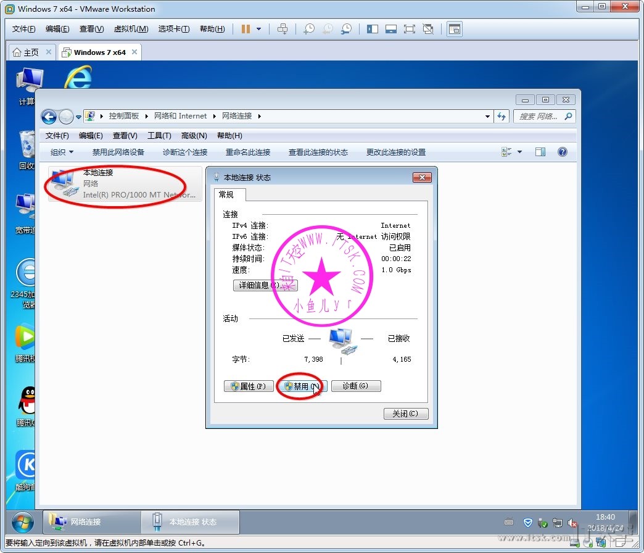The image size is (644, 553).
Task: Enter VMware full screen mode icon
Action: tap(409, 29)
